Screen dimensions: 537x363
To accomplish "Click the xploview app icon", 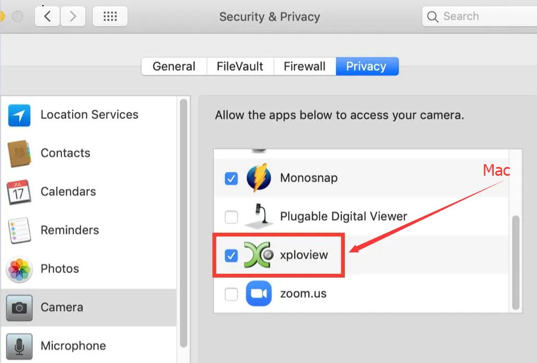I will (x=258, y=255).
